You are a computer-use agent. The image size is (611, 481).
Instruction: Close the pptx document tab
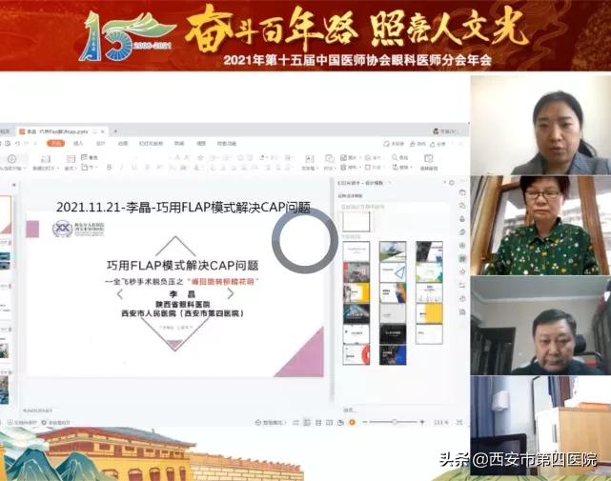[103, 131]
